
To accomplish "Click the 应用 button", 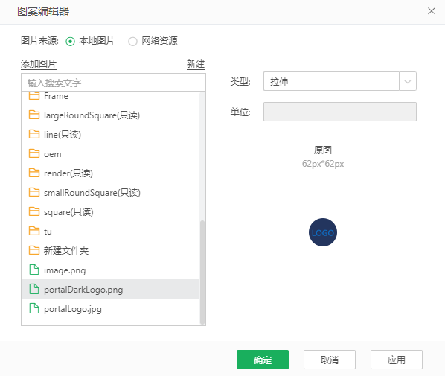I will point(397,360).
